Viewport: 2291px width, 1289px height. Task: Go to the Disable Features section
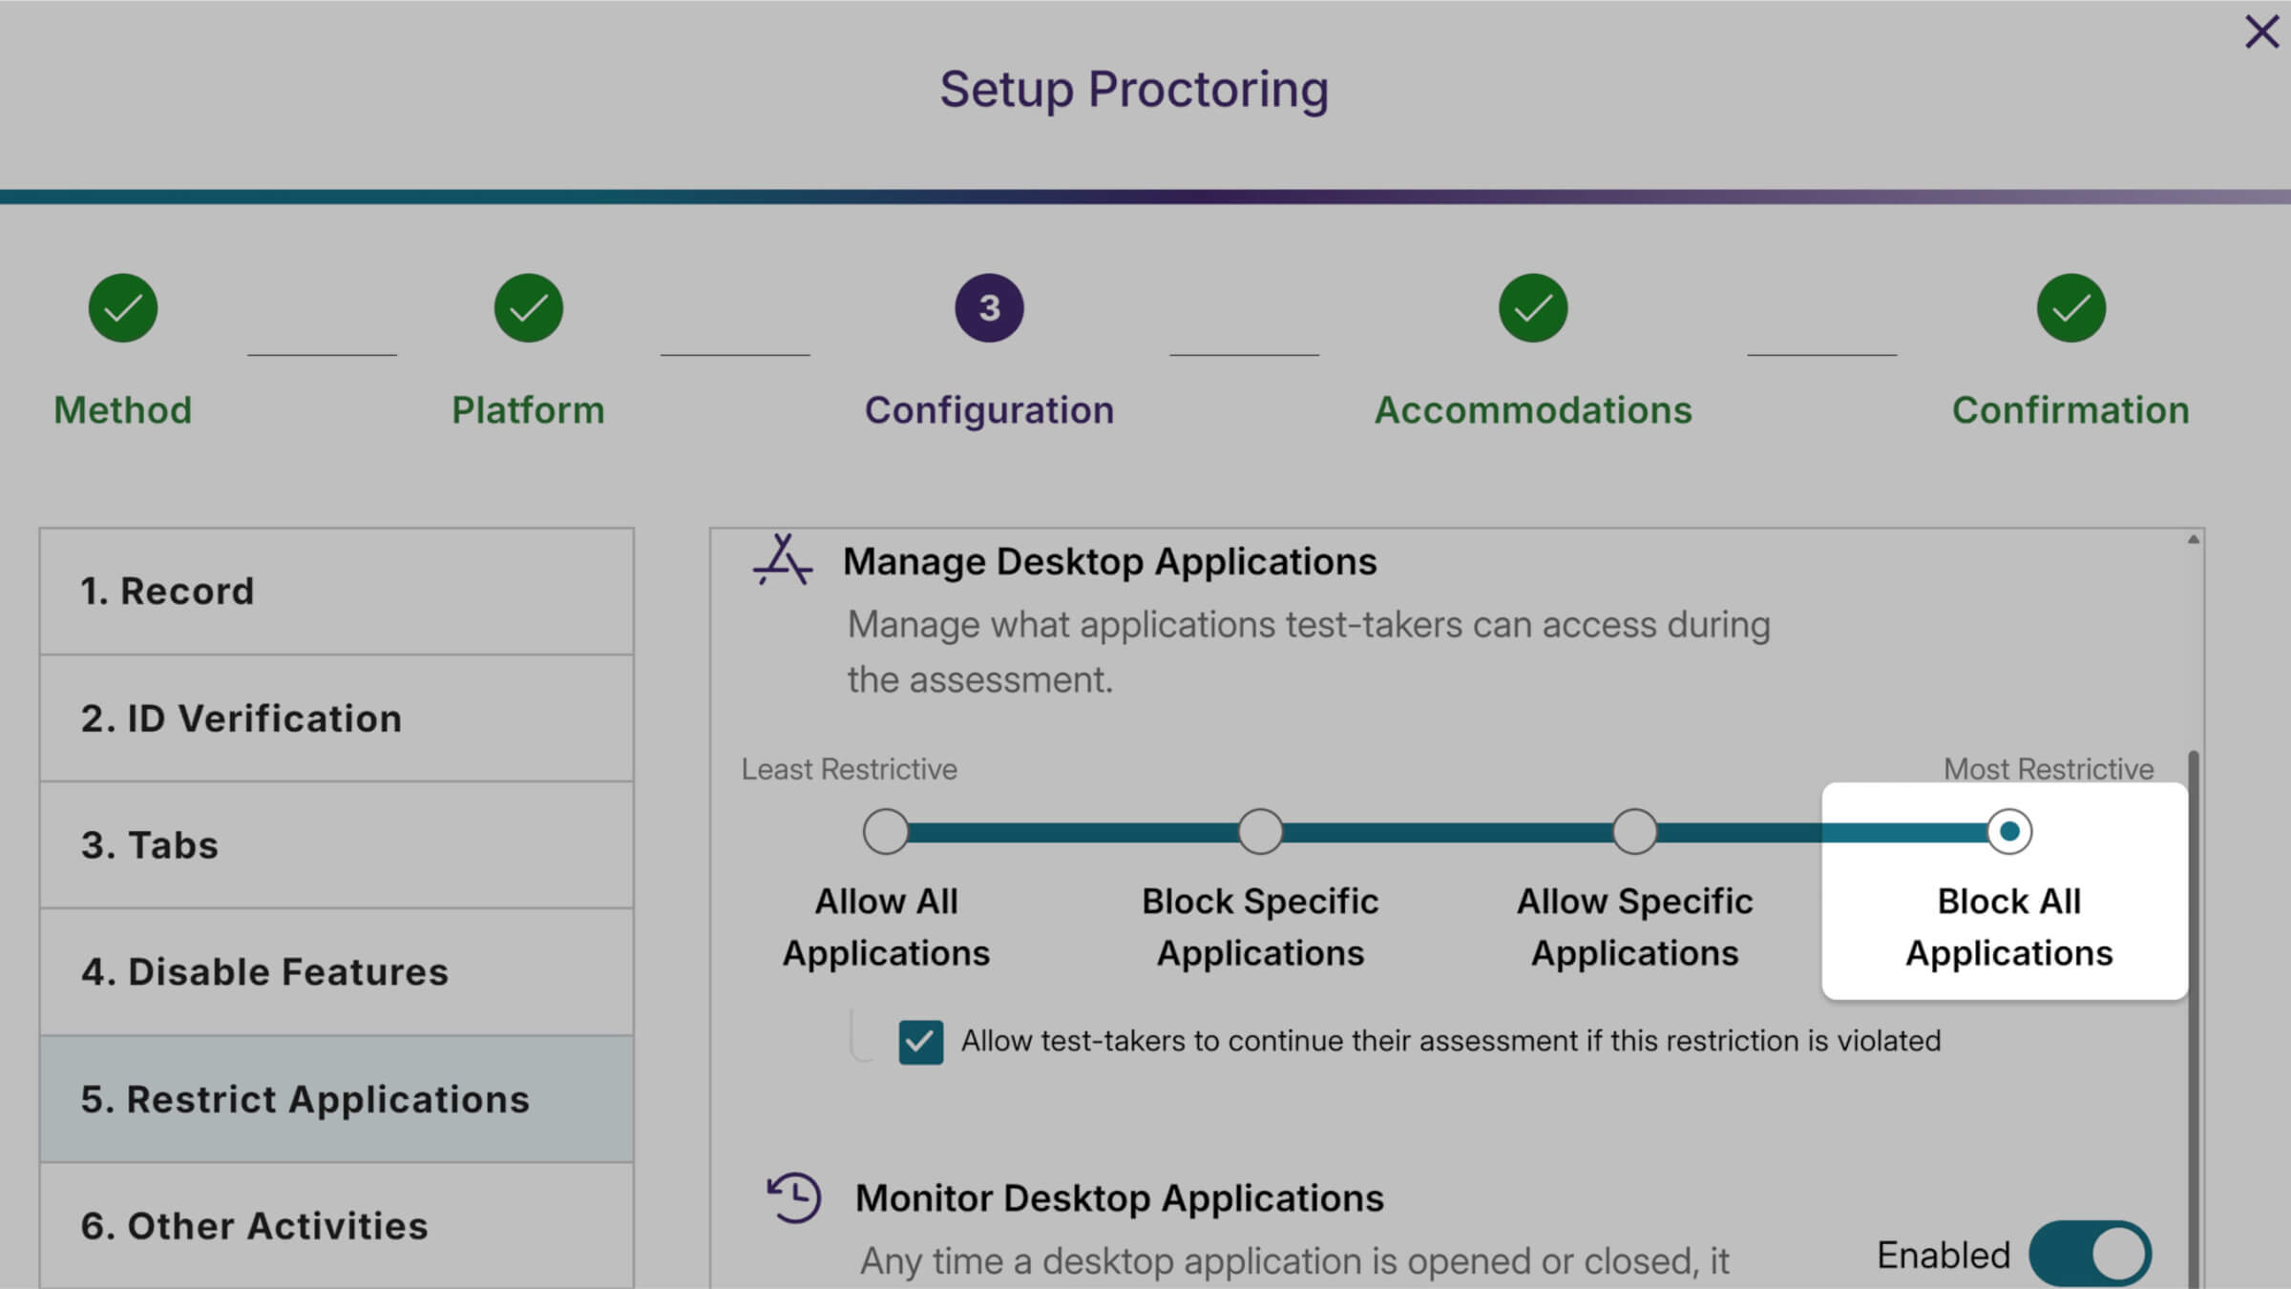click(336, 972)
